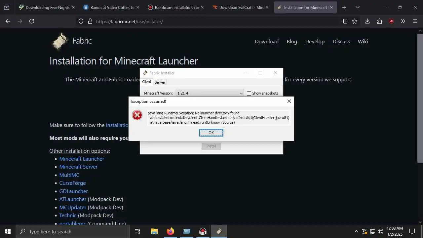Maximize the Fabric Installer window
This screenshot has width=423, height=238.
[x=260, y=73]
